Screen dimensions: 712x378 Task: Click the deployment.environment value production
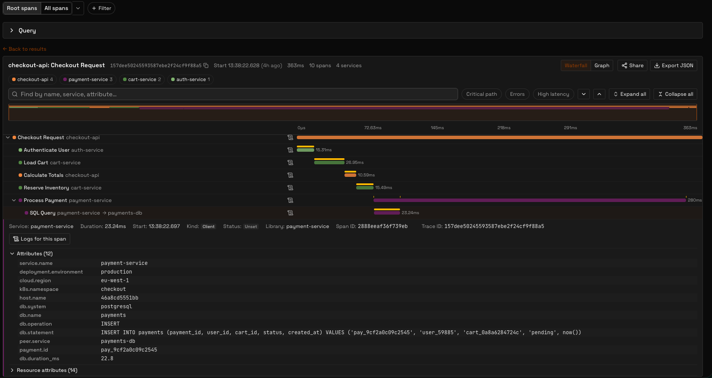point(117,272)
